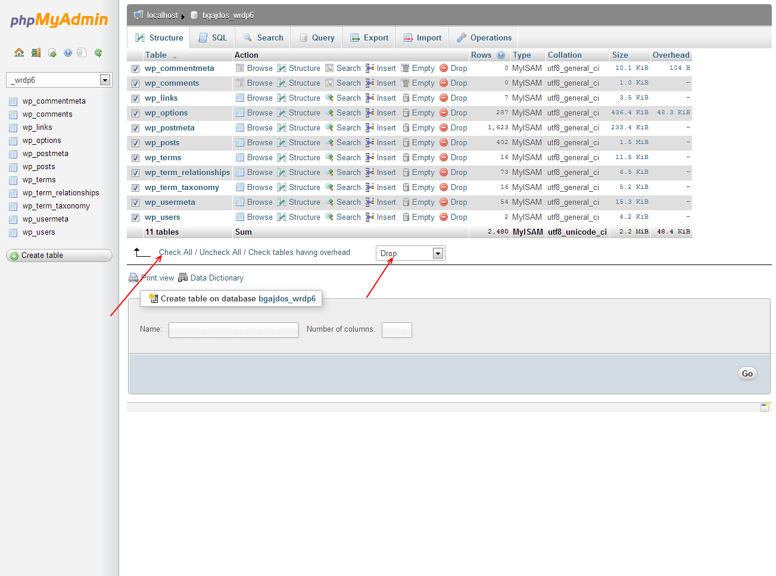The width and height of the screenshot is (776, 576).
Task: Reload navigation with the green refresh icon
Action: (98, 52)
